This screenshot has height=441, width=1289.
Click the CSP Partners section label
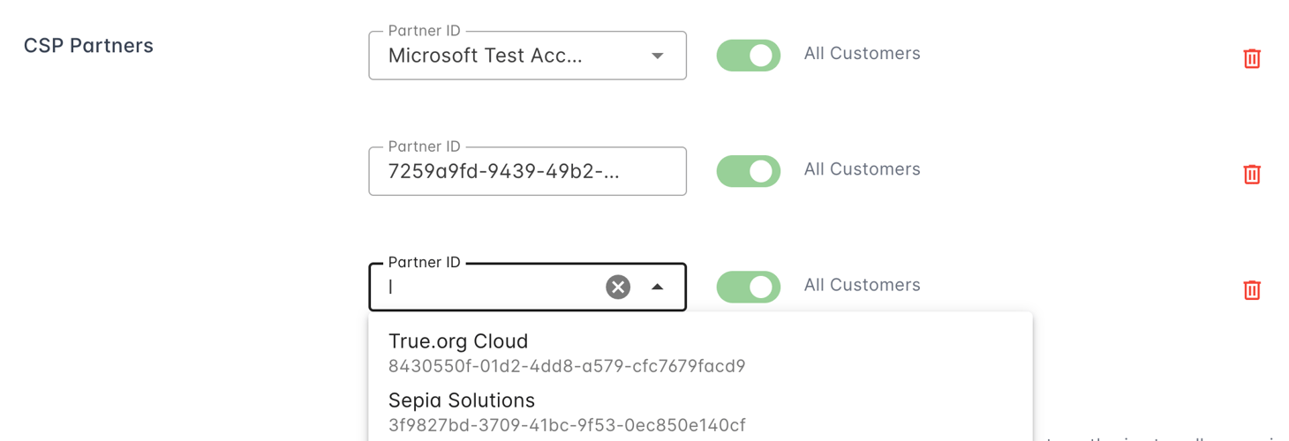(88, 46)
